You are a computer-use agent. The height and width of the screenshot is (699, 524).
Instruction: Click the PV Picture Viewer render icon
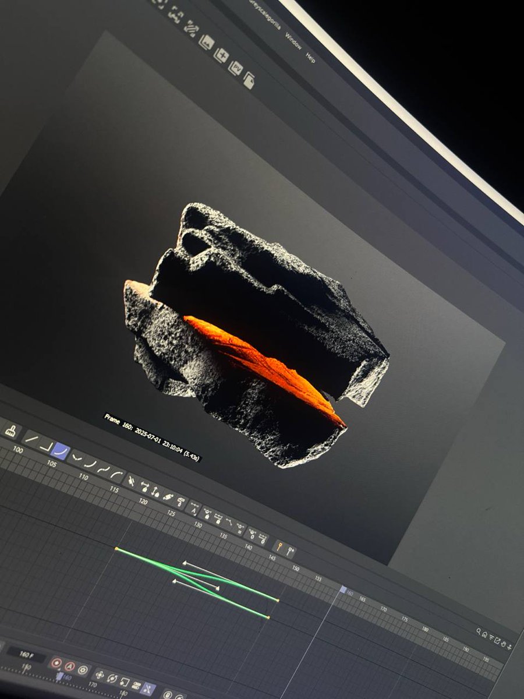coord(236,68)
